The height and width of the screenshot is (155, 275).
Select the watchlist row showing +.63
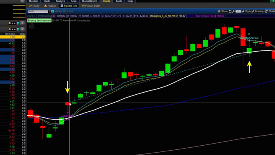coord(13,153)
